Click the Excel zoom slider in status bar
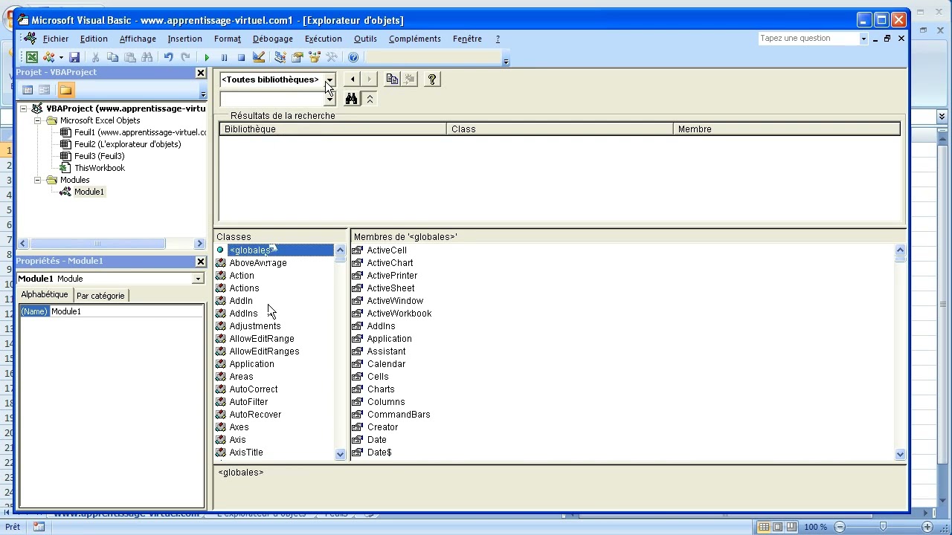Image resolution: width=952 pixels, height=535 pixels. (x=884, y=527)
